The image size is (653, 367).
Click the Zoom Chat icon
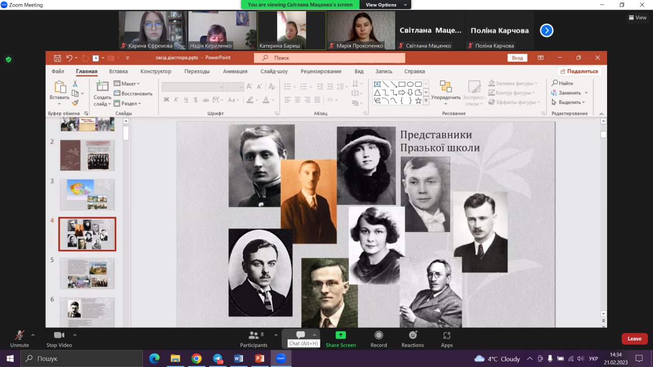click(300, 335)
